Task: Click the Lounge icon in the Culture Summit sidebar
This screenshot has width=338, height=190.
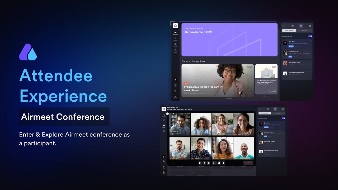Action: 175,45
